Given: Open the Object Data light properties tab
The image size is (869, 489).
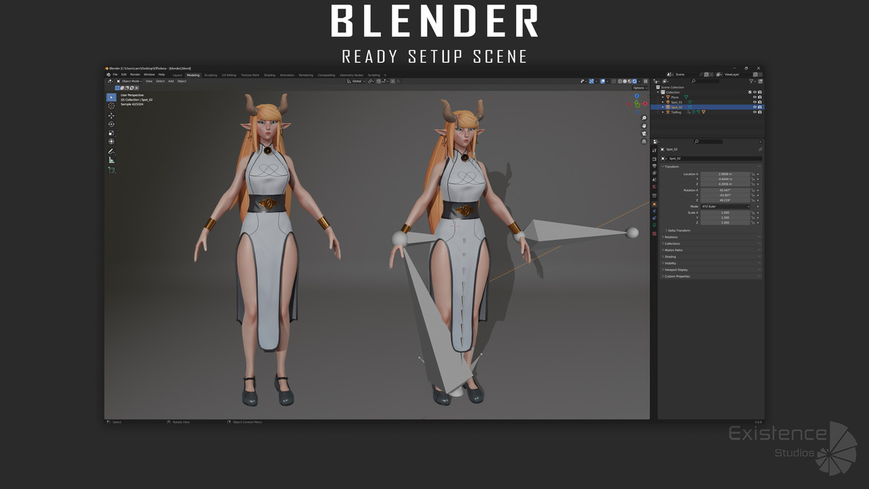Looking at the screenshot, I should (654, 225).
